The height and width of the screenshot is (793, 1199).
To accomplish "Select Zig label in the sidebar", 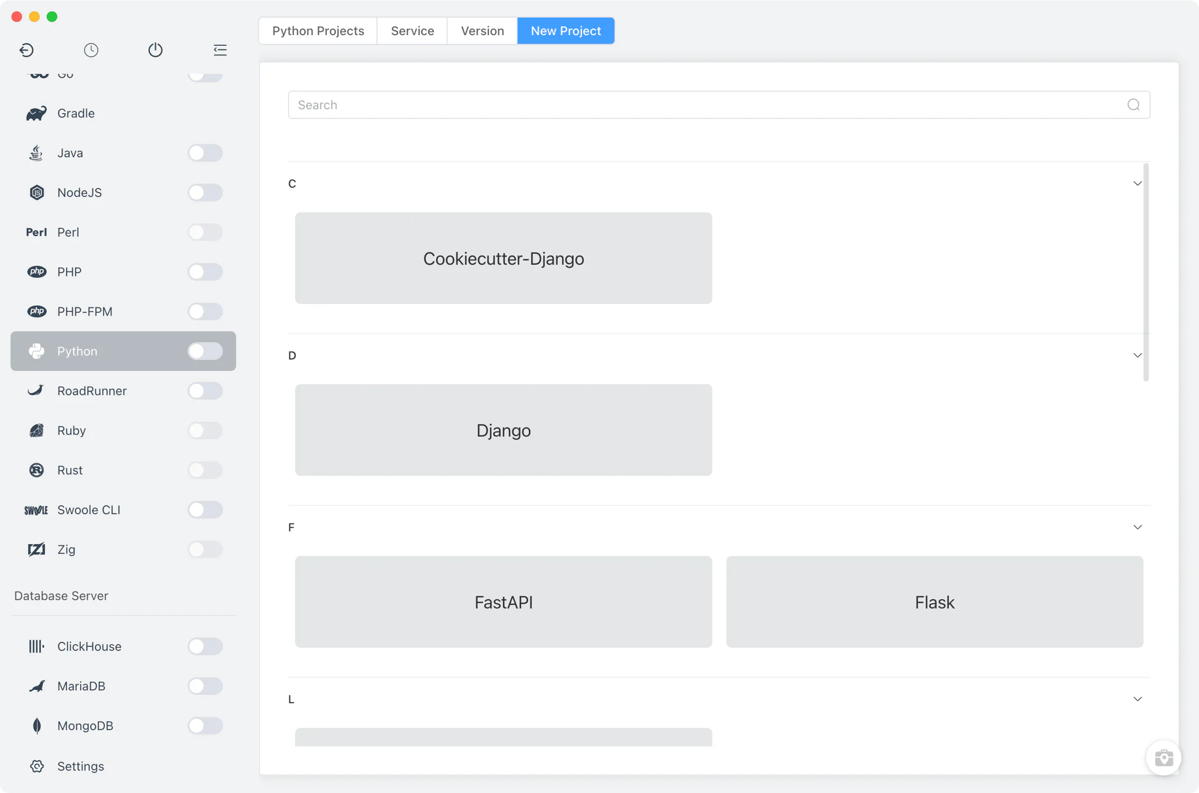I will pos(66,549).
